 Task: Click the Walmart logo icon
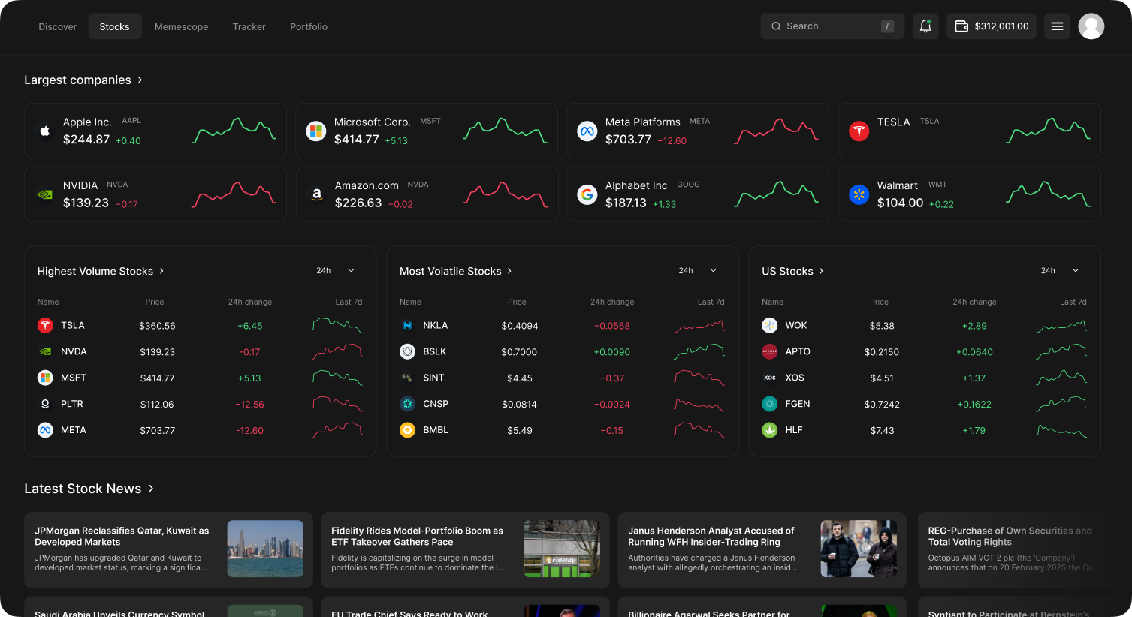[859, 194]
